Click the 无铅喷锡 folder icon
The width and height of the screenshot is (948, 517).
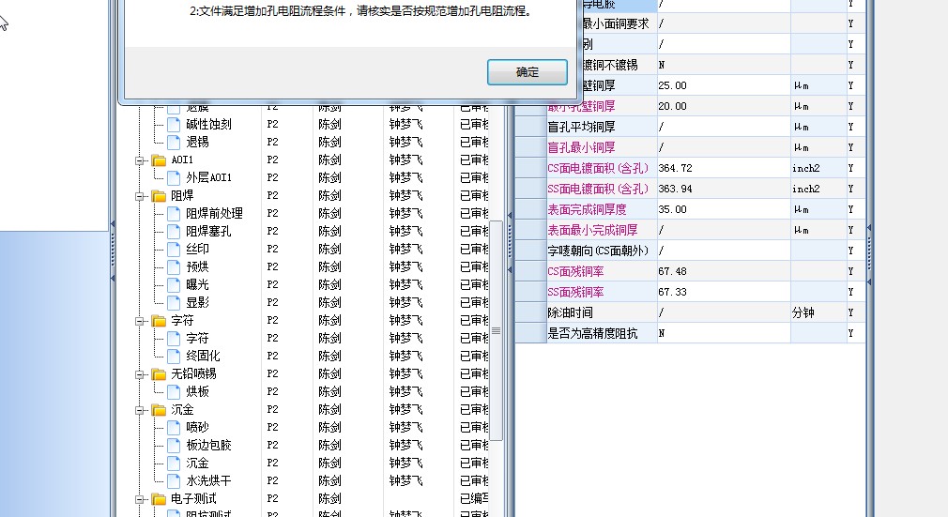pyautogui.click(x=159, y=374)
